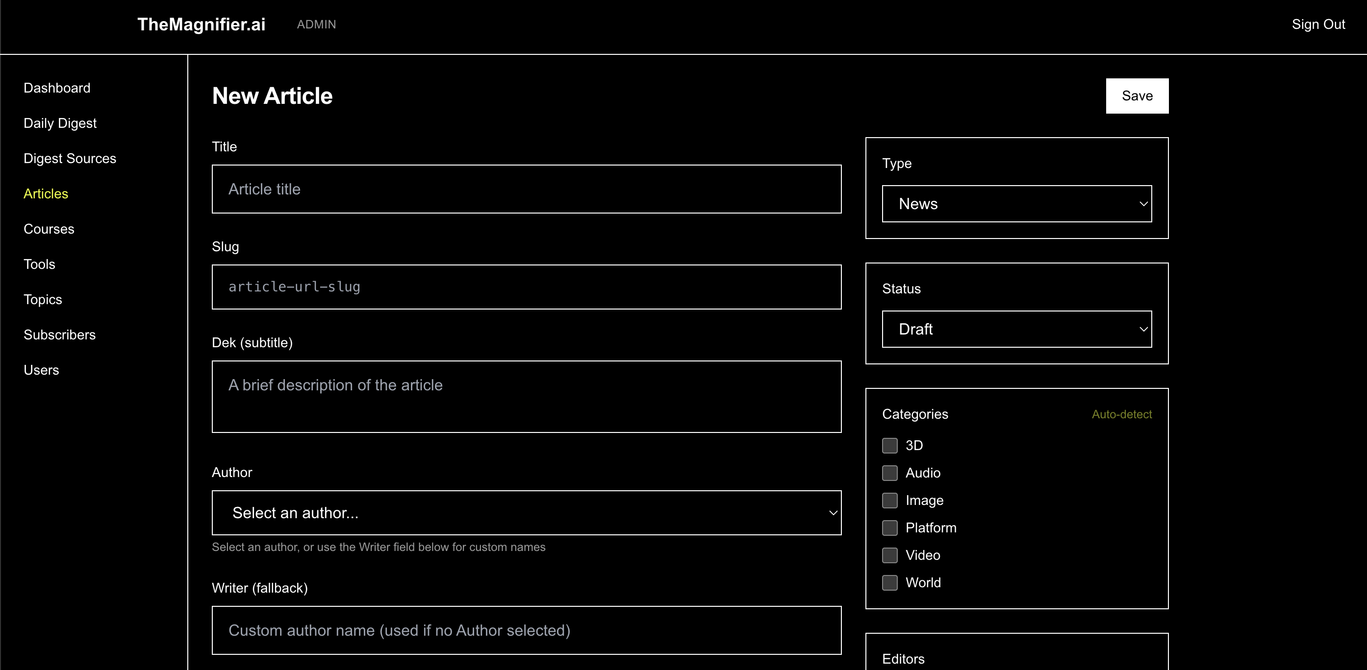Click the Article title input field
Viewport: 1367px width, 670px height.
(527, 189)
